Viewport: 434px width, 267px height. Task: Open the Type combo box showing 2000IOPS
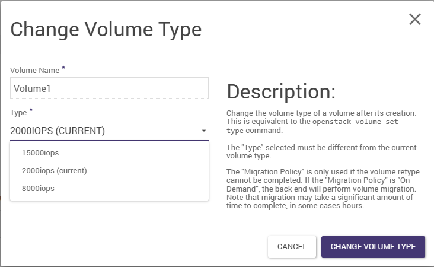point(101,131)
